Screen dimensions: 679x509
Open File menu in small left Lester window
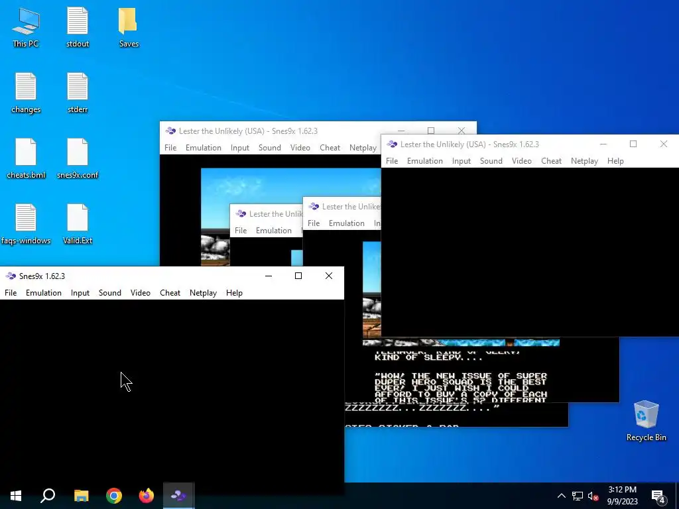click(241, 231)
